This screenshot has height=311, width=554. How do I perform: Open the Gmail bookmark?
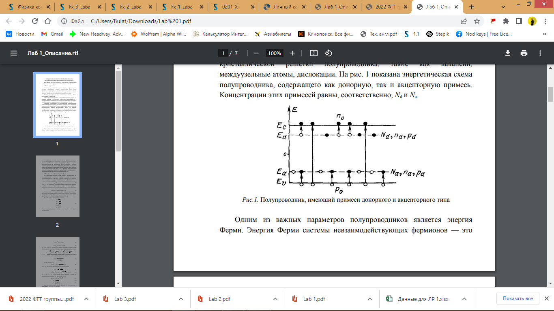click(x=52, y=34)
